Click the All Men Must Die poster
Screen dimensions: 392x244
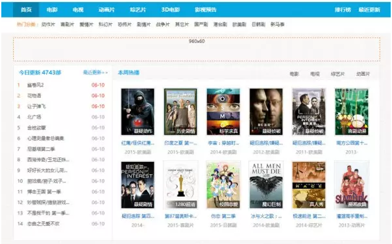266,185
